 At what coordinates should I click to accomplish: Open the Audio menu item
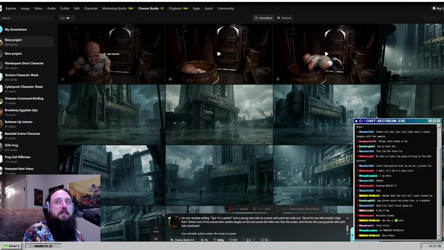pyautogui.click(x=51, y=8)
